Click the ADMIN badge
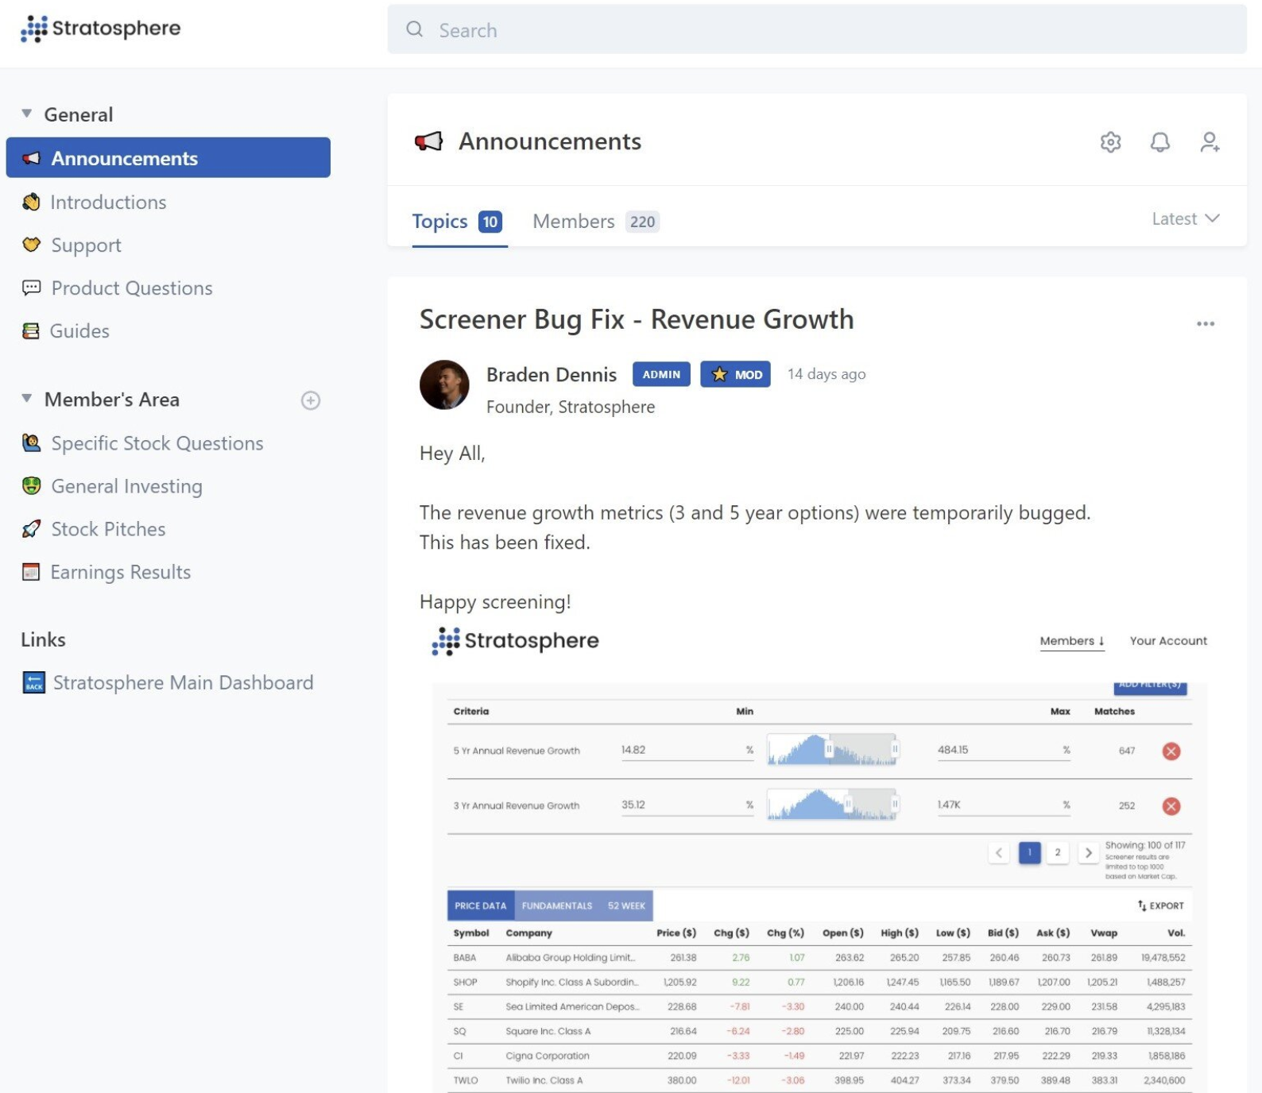 [661, 374]
